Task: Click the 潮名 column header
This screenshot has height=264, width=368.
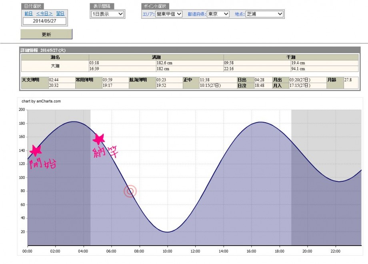Action: pos(55,57)
